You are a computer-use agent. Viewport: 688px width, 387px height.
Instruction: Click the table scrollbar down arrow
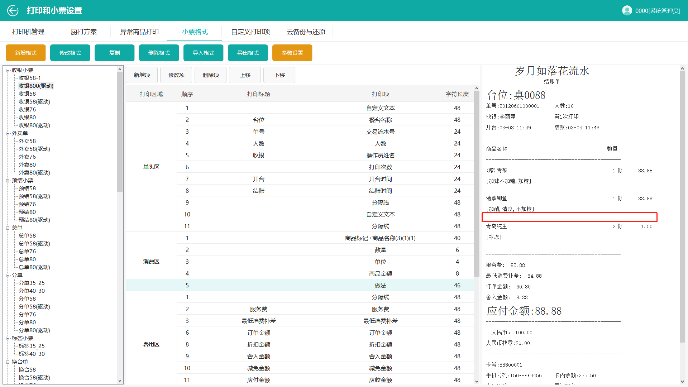[477, 381]
